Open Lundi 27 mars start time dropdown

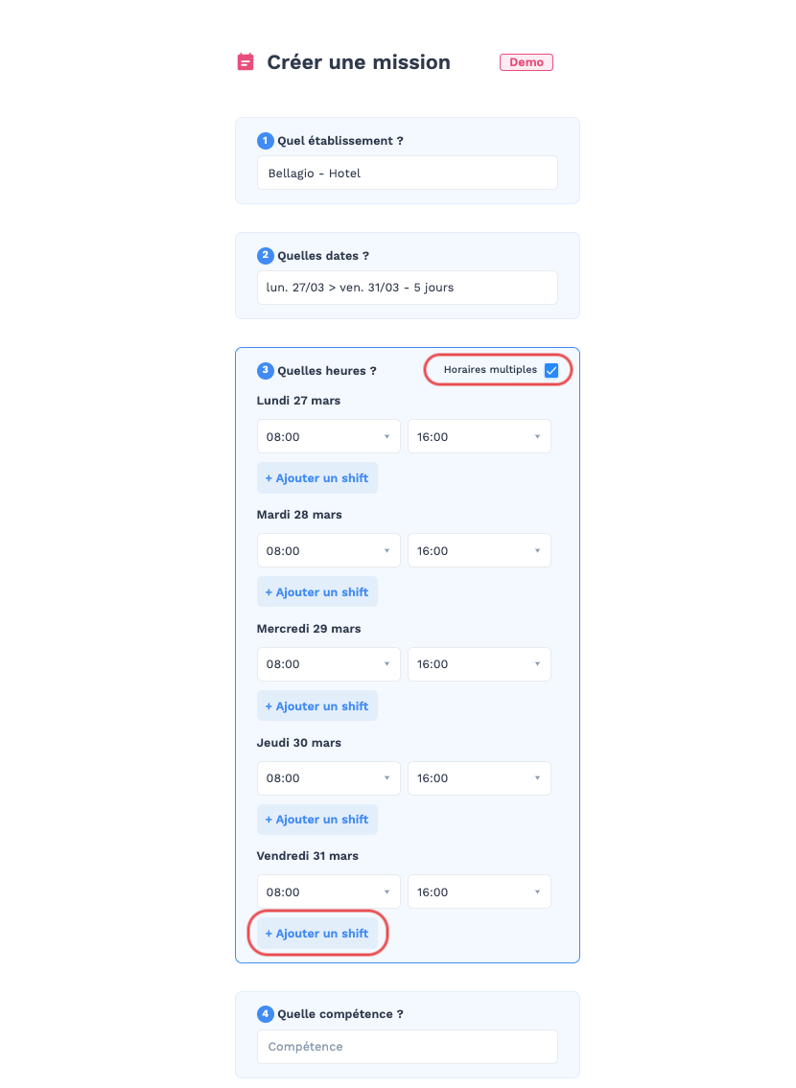click(328, 436)
